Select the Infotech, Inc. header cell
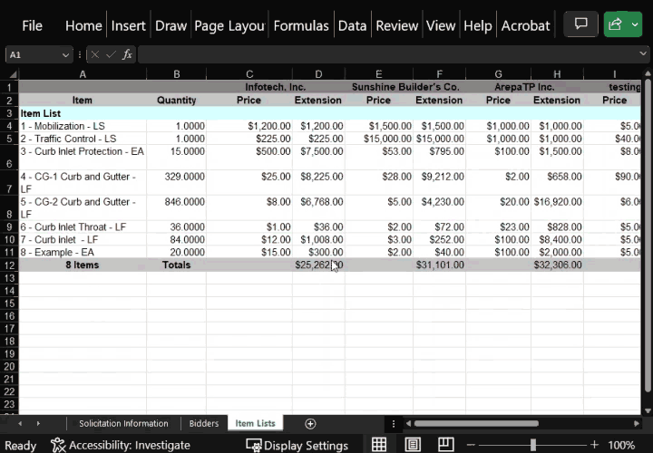This screenshot has height=453, width=653. coord(276,87)
